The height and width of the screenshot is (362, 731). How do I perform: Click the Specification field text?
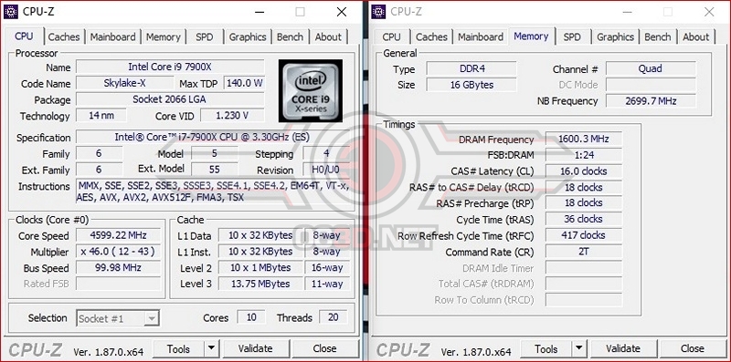pyautogui.click(x=212, y=138)
